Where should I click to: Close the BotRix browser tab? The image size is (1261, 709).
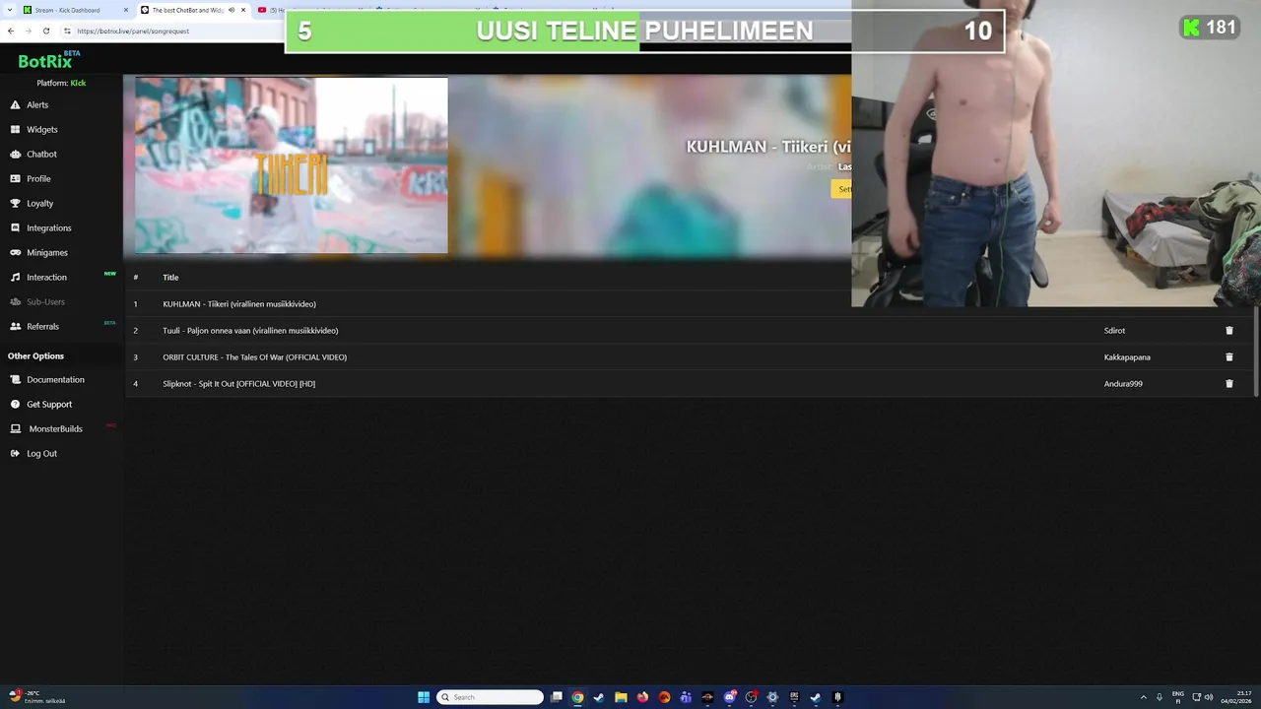point(242,10)
